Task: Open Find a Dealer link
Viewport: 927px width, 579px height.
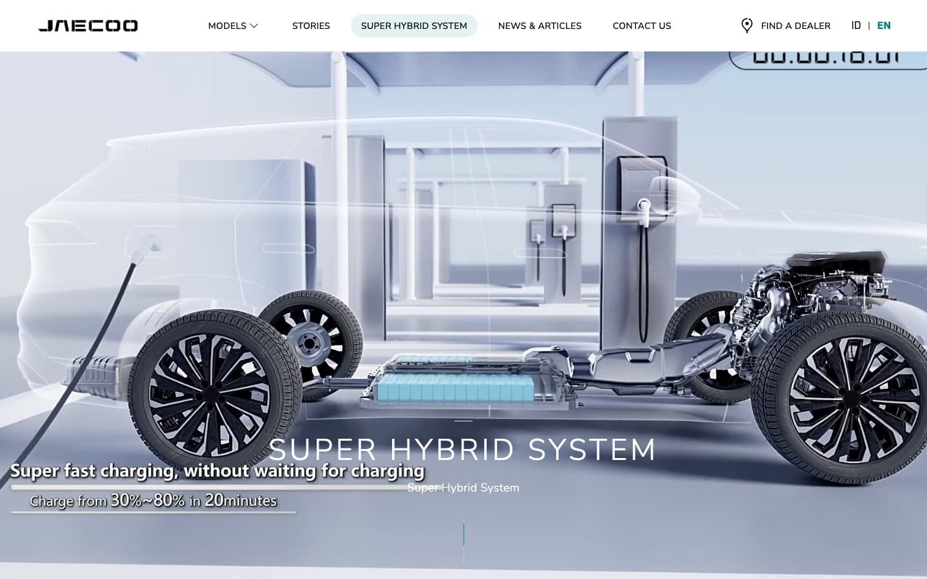Action: click(x=796, y=26)
